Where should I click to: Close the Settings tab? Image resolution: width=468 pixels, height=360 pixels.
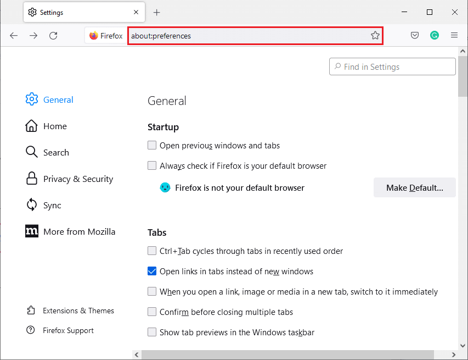[x=136, y=12]
